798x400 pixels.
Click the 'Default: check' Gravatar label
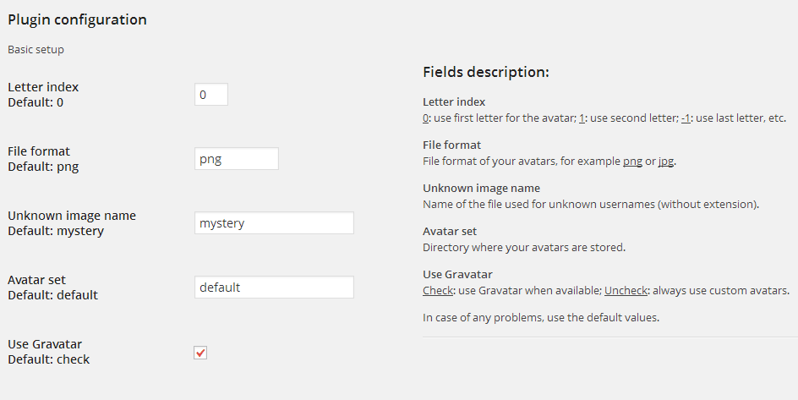coord(48,359)
